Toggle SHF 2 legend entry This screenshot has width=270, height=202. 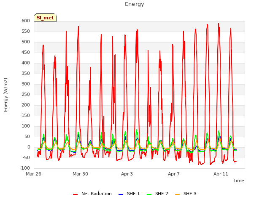(x=157, y=194)
